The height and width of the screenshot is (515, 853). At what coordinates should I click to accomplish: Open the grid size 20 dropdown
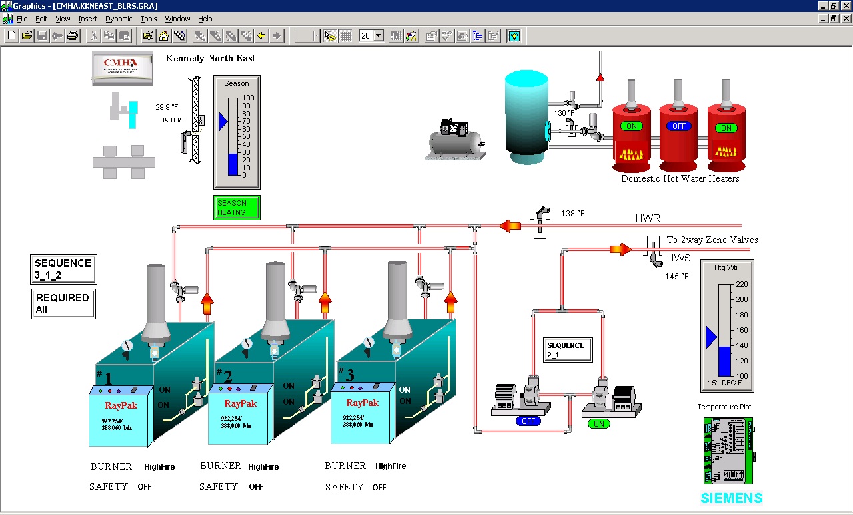379,36
